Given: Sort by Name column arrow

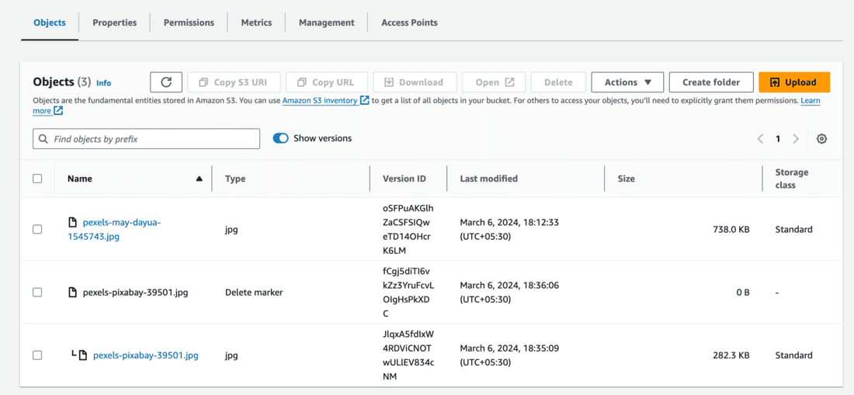Looking at the screenshot, I should click(x=200, y=178).
